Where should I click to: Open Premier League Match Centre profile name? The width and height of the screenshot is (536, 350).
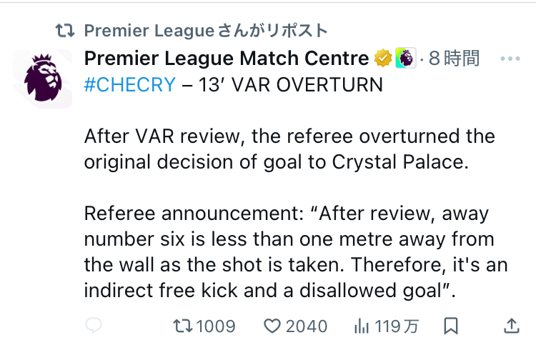point(227,59)
